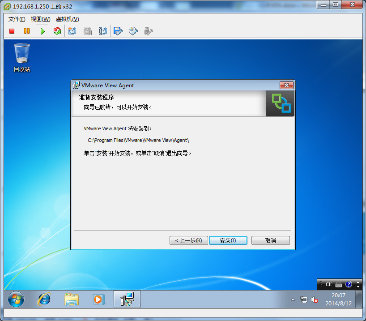Click 安装 to start the installation
The width and height of the screenshot is (366, 321).
[228, 240]
